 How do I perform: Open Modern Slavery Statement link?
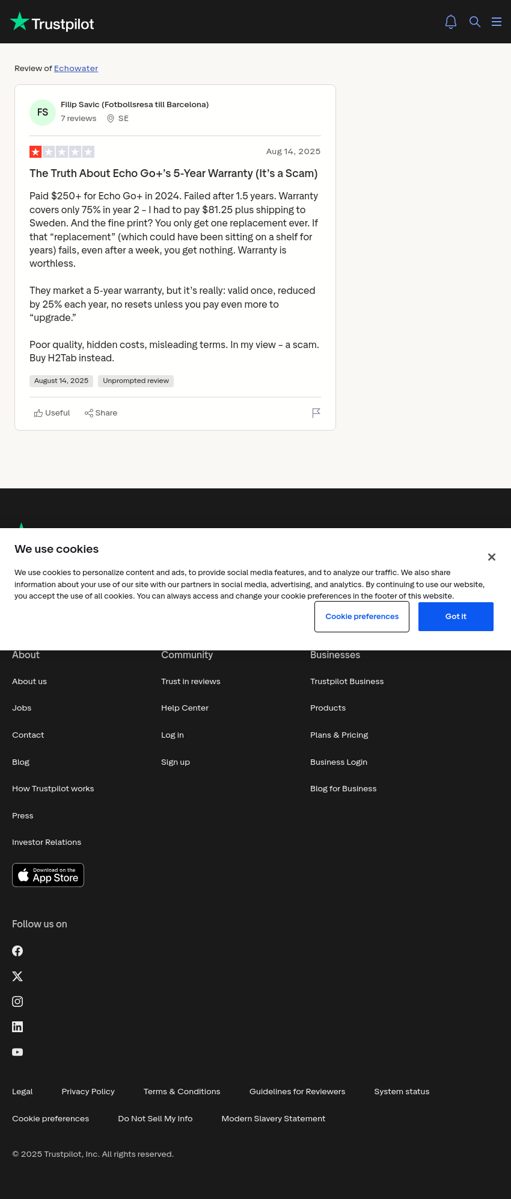[x=273, y=1119]
